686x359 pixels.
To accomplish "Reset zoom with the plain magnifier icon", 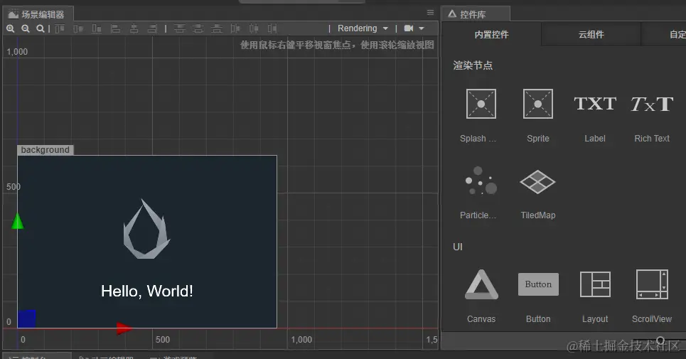I will coord(41,28).
